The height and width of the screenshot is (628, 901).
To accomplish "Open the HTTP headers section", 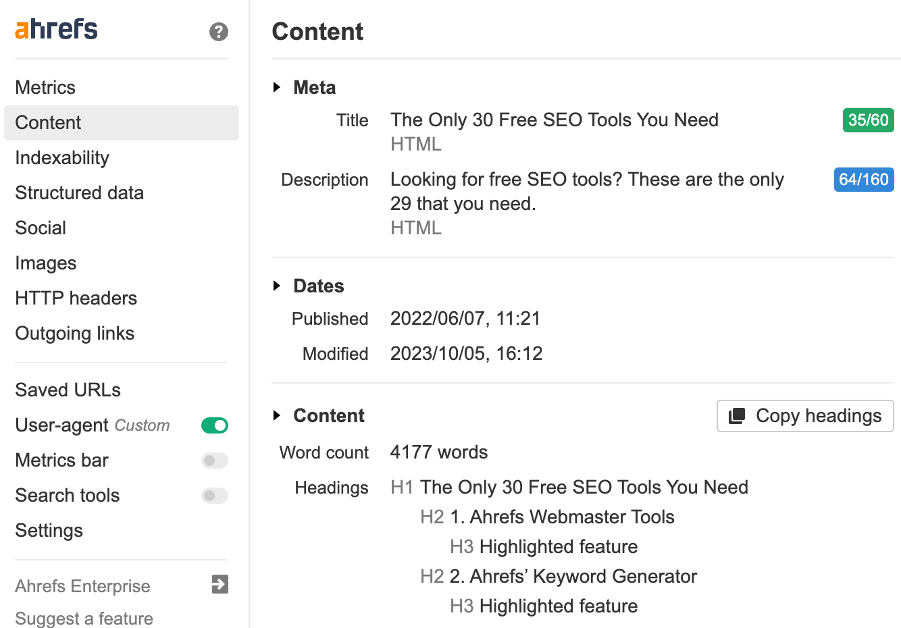I will point(76,298).
